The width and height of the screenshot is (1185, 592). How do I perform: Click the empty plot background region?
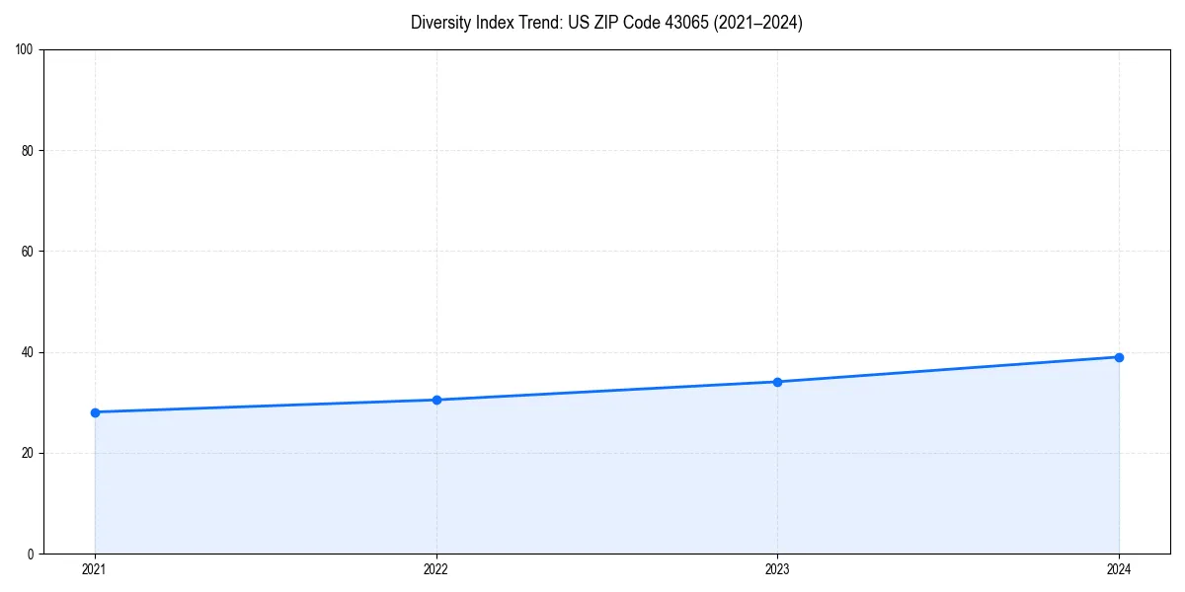point(592,178)
